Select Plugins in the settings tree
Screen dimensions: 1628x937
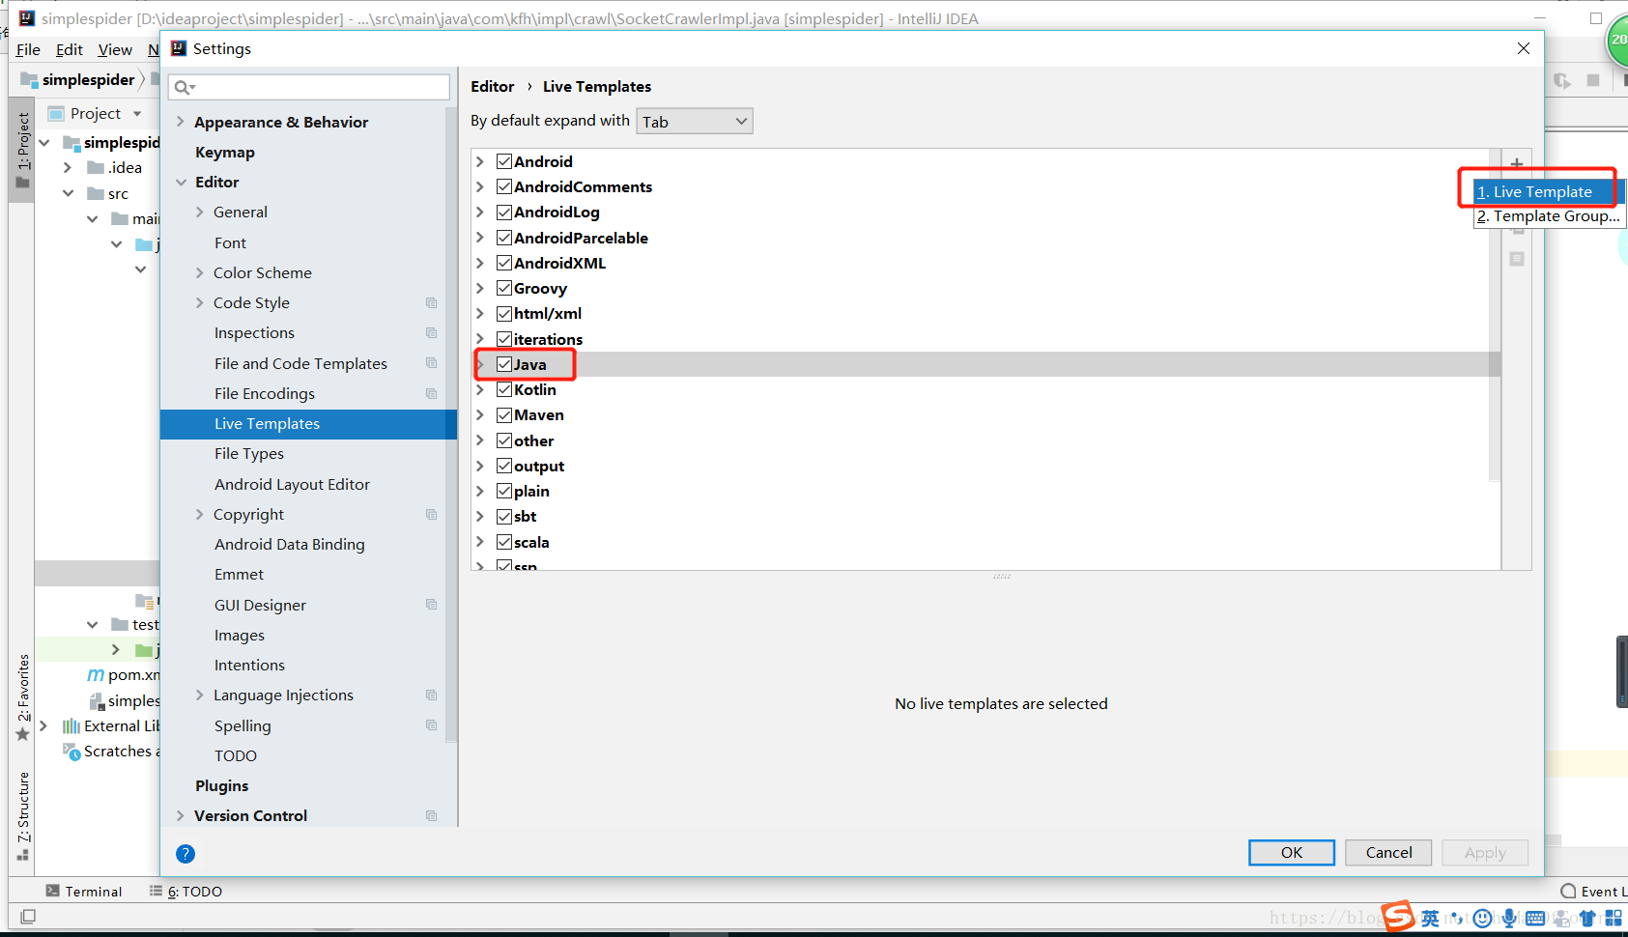click(222, 786)
